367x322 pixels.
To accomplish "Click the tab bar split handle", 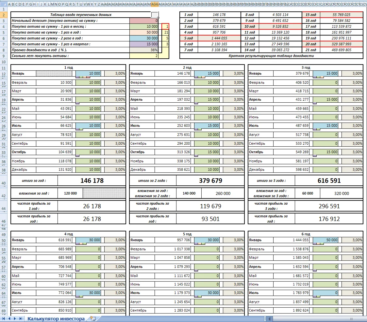I will (x=265, y=318).
